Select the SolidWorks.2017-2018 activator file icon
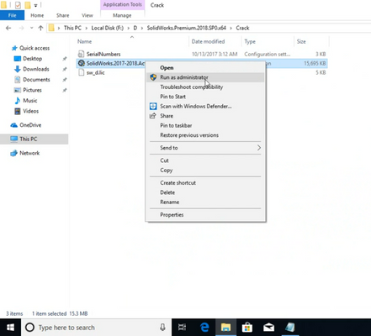 pos(81,63)
